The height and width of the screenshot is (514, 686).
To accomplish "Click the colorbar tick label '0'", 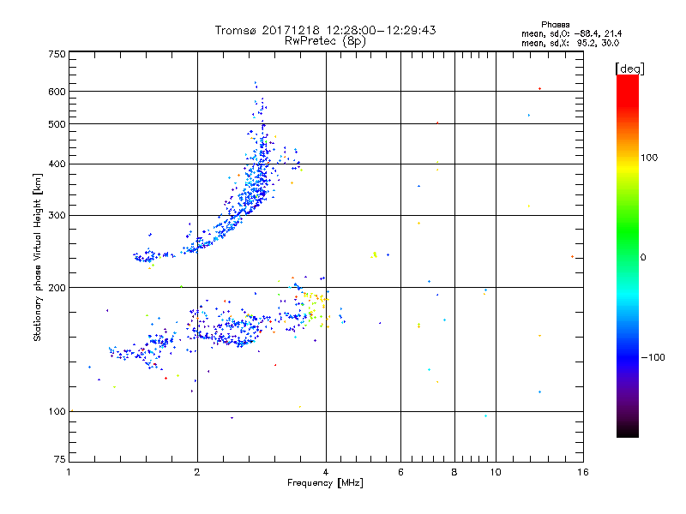I will click(642, 258).
